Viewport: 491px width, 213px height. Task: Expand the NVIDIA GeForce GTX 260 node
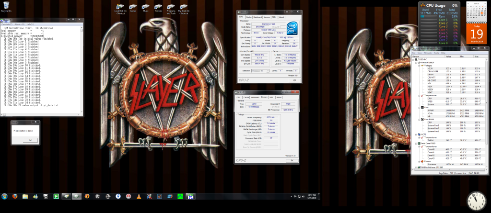click(416, 168)
